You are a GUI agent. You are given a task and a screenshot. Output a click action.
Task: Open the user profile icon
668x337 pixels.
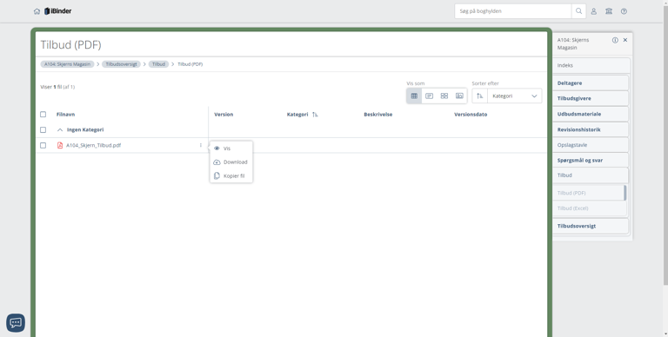click(593, 11)
